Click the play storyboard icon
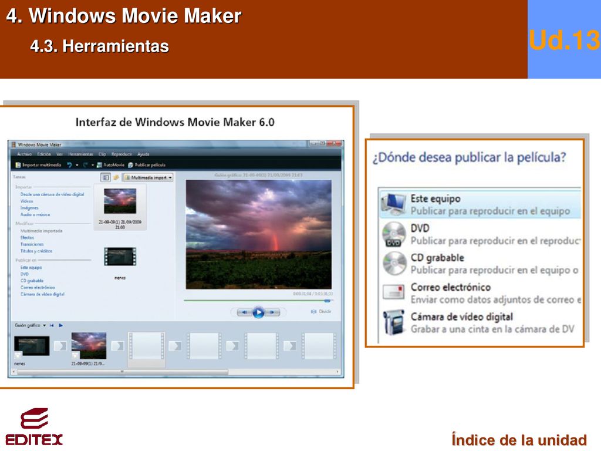Screen dimensions: 601x451 click(61, 325)
